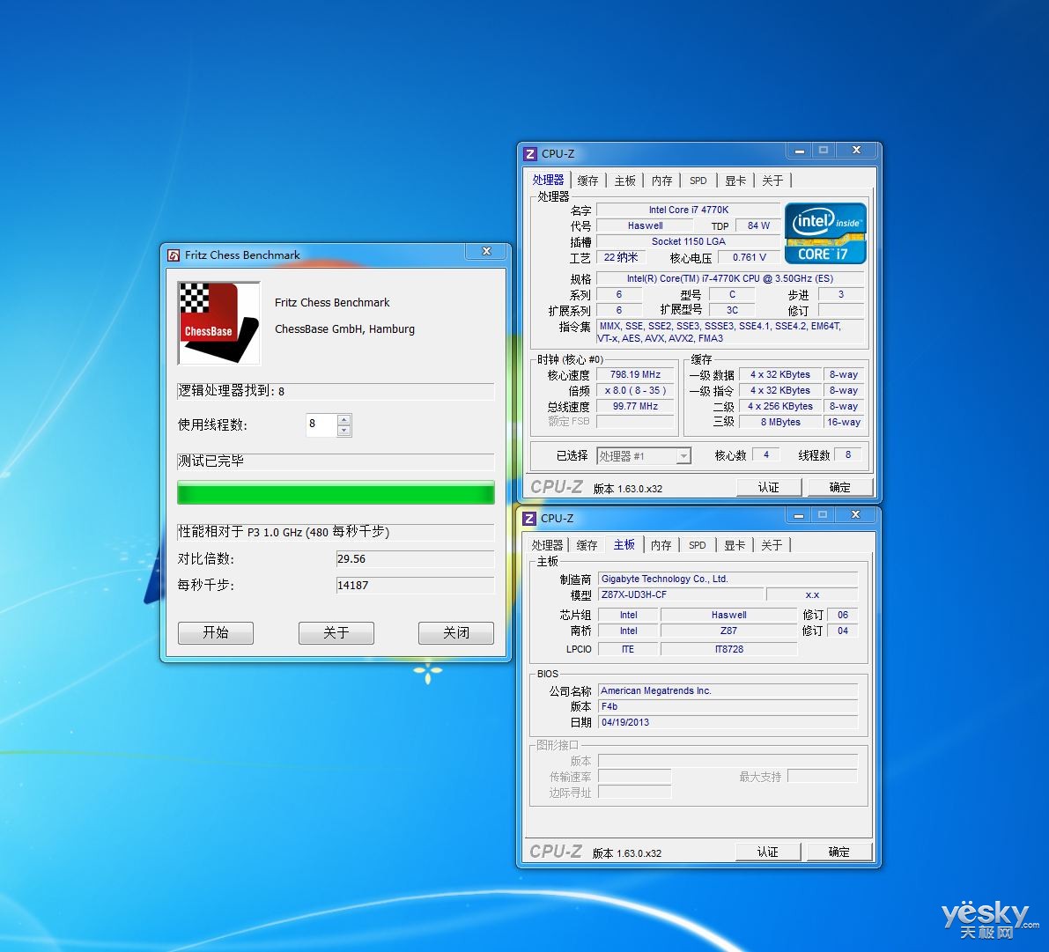The image size is (1049, 952).
Task: Decrease thread count with the down stepper arrow
Action: tap(344, 430)
